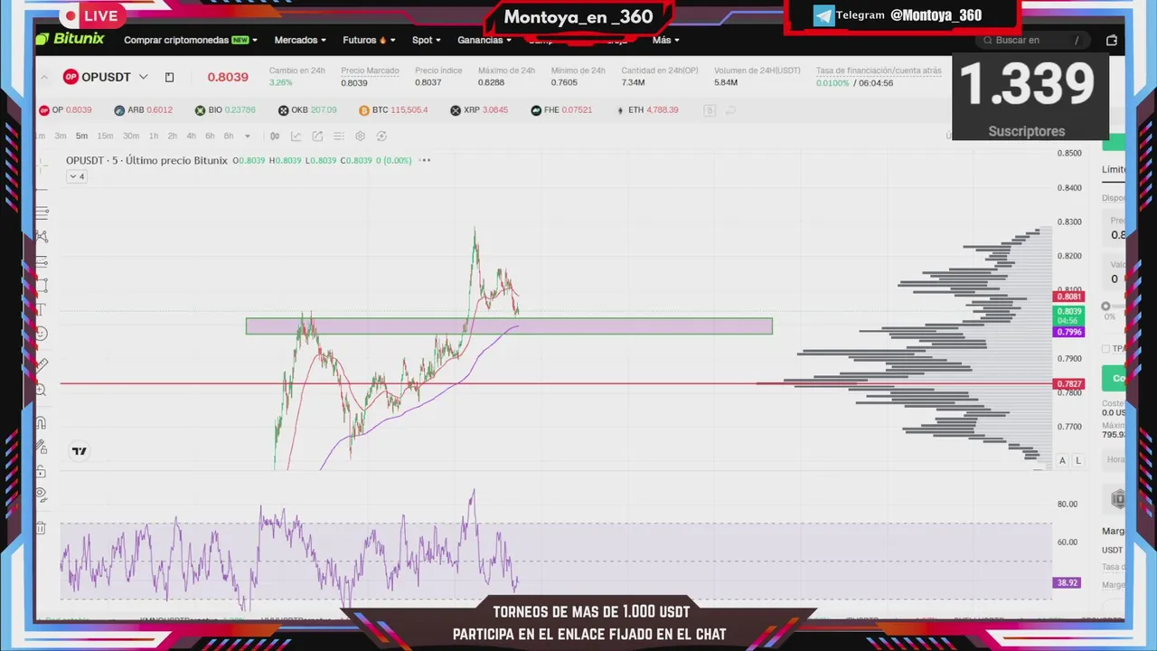
Task: Click the OP token red logo icon
Action: (71, 77)
